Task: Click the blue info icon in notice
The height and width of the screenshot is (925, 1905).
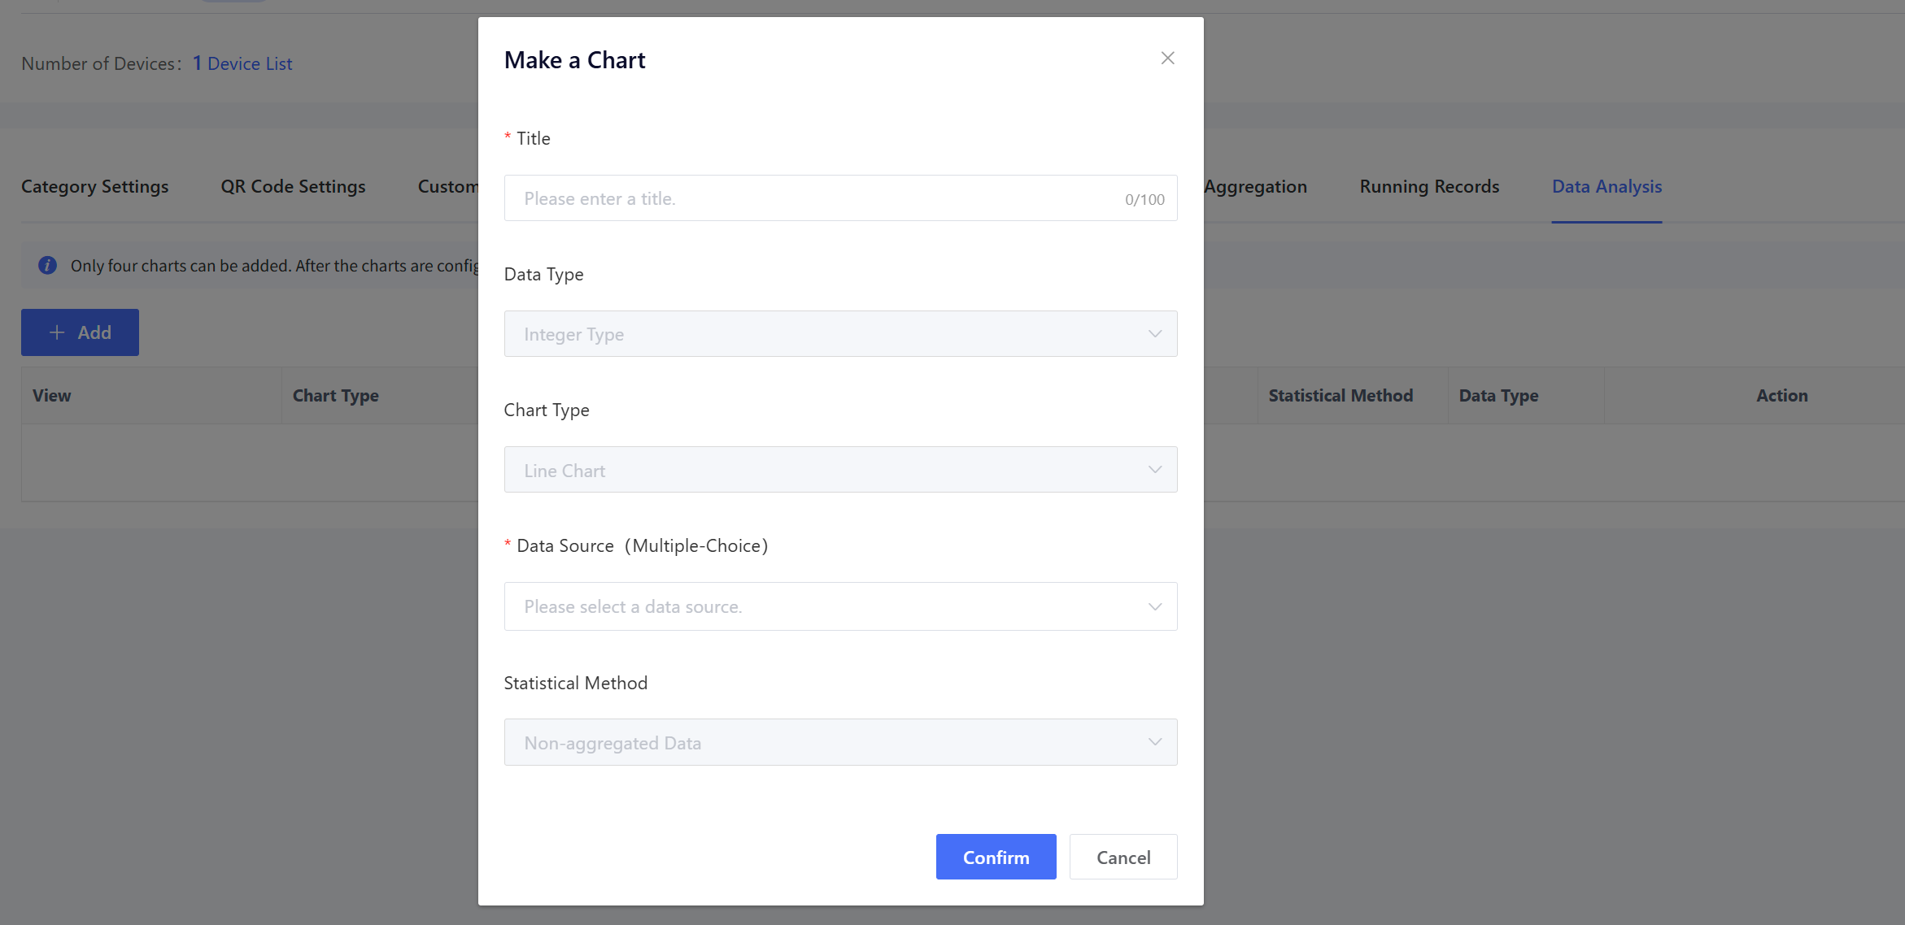Action: [48, 266]
